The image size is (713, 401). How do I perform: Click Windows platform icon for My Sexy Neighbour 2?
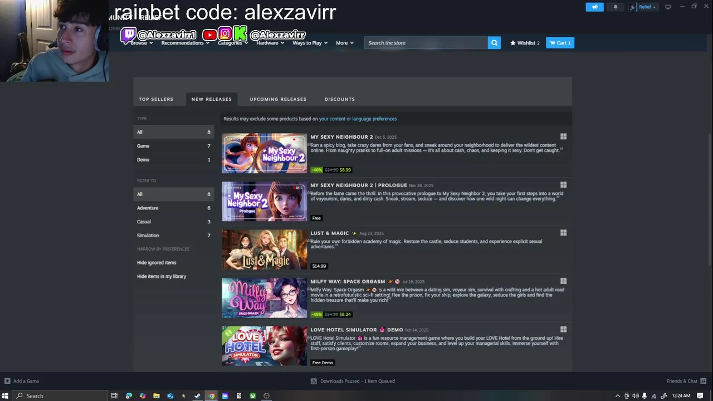click(x=563, y=136)
